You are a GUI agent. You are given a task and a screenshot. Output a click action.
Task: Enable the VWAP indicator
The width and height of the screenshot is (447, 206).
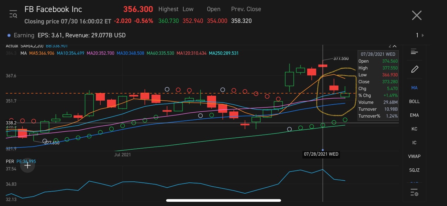click(415, 156)
